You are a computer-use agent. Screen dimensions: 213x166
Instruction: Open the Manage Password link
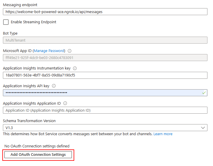pos(49,51)
